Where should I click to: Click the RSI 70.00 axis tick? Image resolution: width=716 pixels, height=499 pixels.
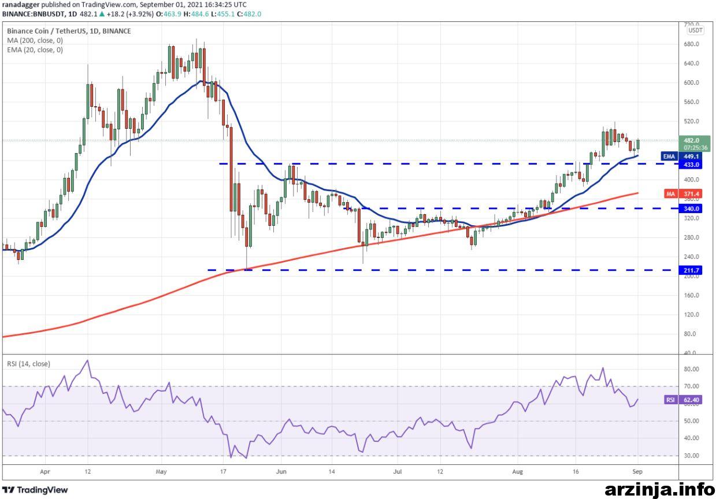692,386
